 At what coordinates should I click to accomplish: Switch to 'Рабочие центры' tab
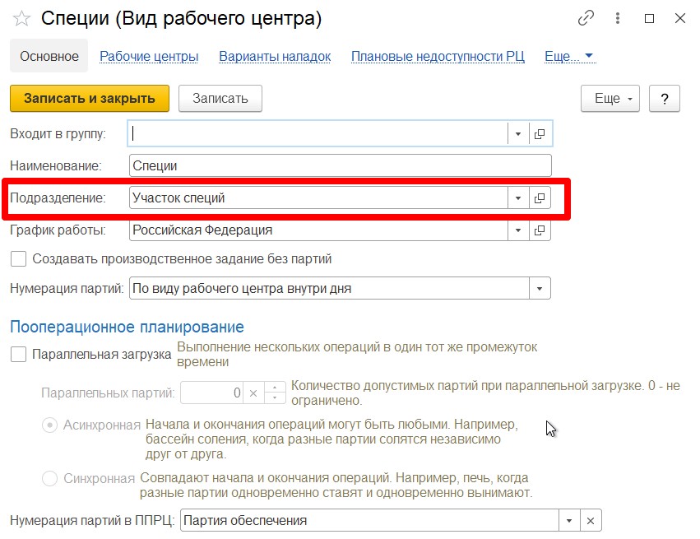click(149, 57)
